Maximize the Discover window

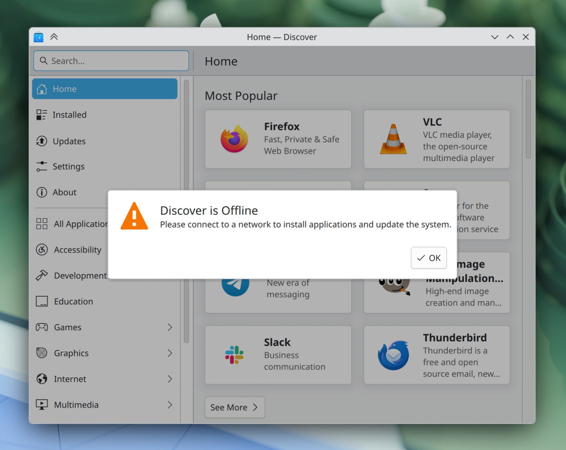pos(510,37)
